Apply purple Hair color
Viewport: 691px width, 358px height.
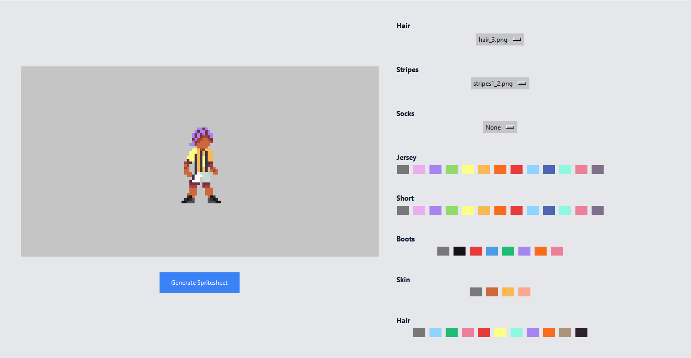pos(533,333)
